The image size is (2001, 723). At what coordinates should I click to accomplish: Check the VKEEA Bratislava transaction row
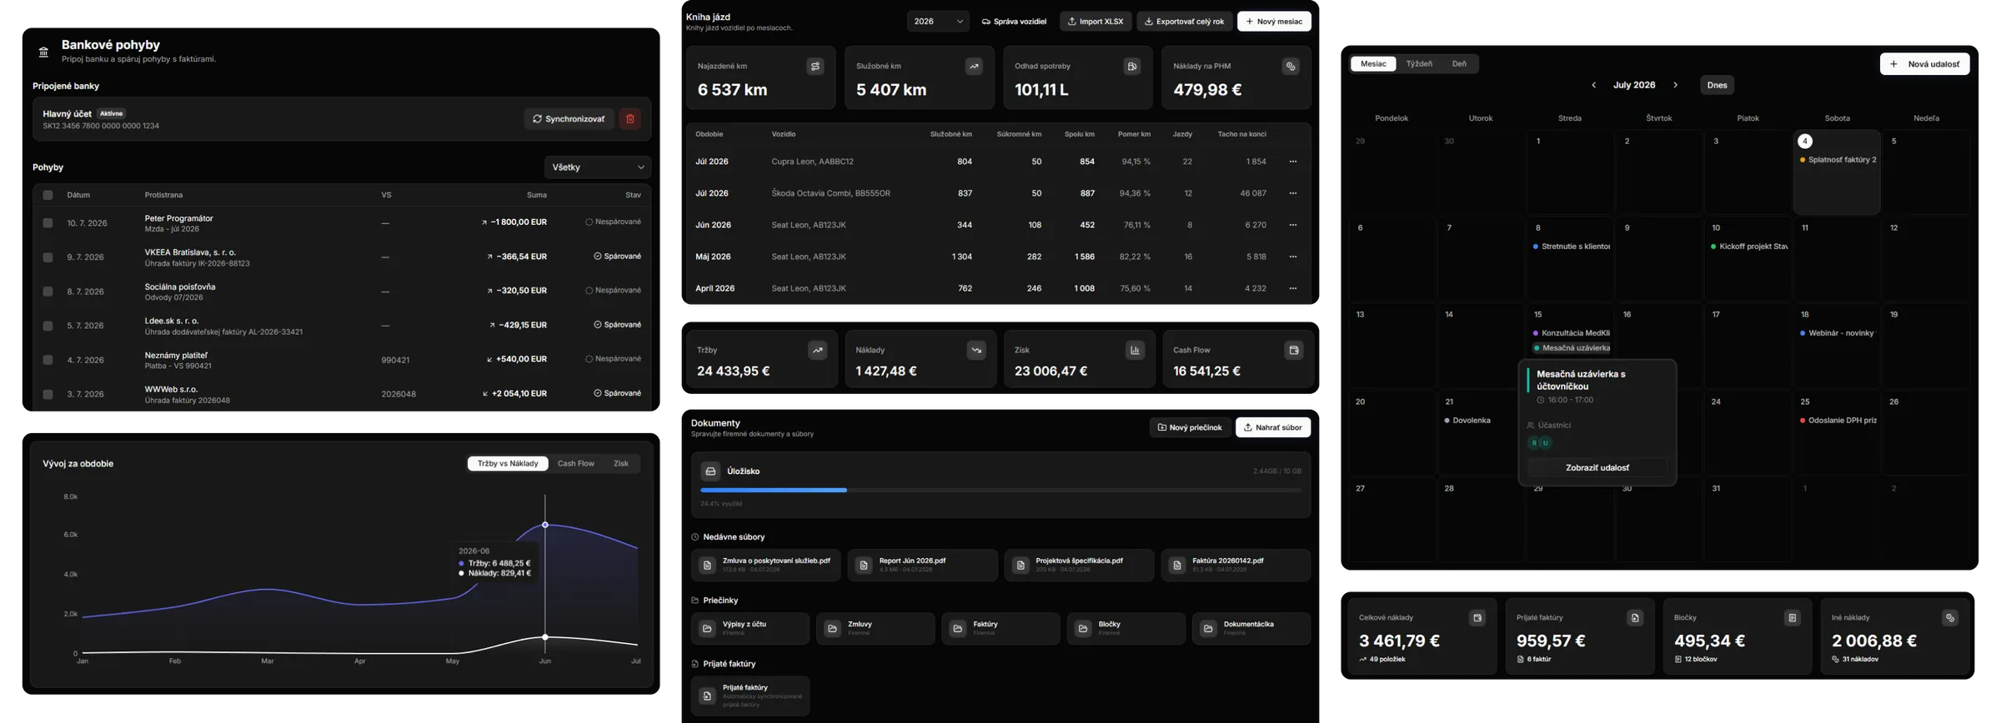click(48, 257)
